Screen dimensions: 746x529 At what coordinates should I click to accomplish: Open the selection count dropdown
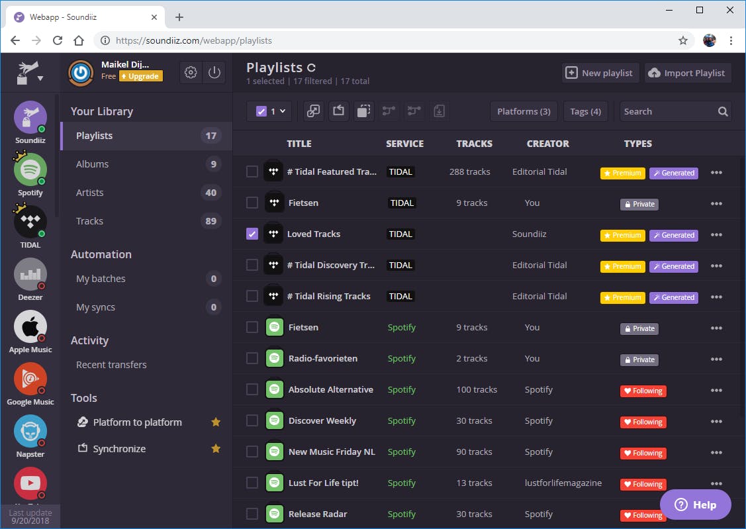click(269, 111)
